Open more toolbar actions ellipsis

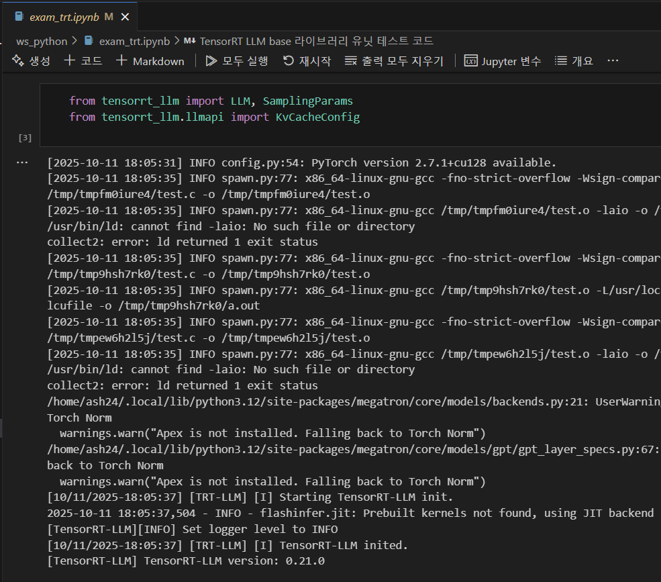click(613, 60)
